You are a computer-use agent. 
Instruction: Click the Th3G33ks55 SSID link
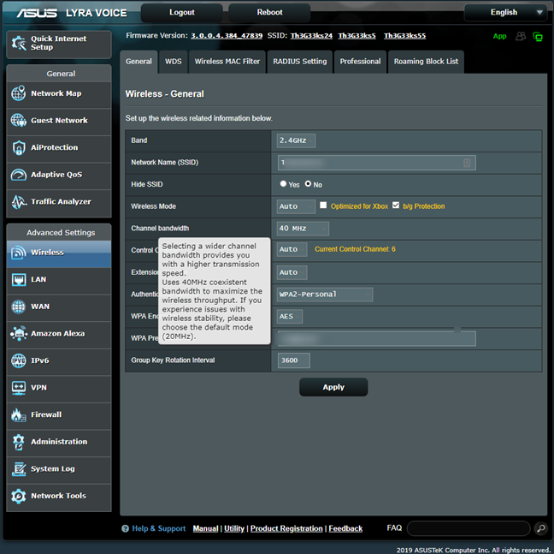[x=404, y=36]
